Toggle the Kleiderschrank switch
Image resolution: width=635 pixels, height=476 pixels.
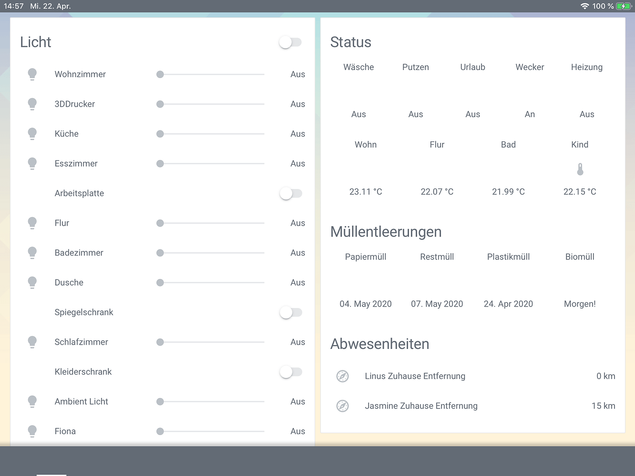point(291,372)
